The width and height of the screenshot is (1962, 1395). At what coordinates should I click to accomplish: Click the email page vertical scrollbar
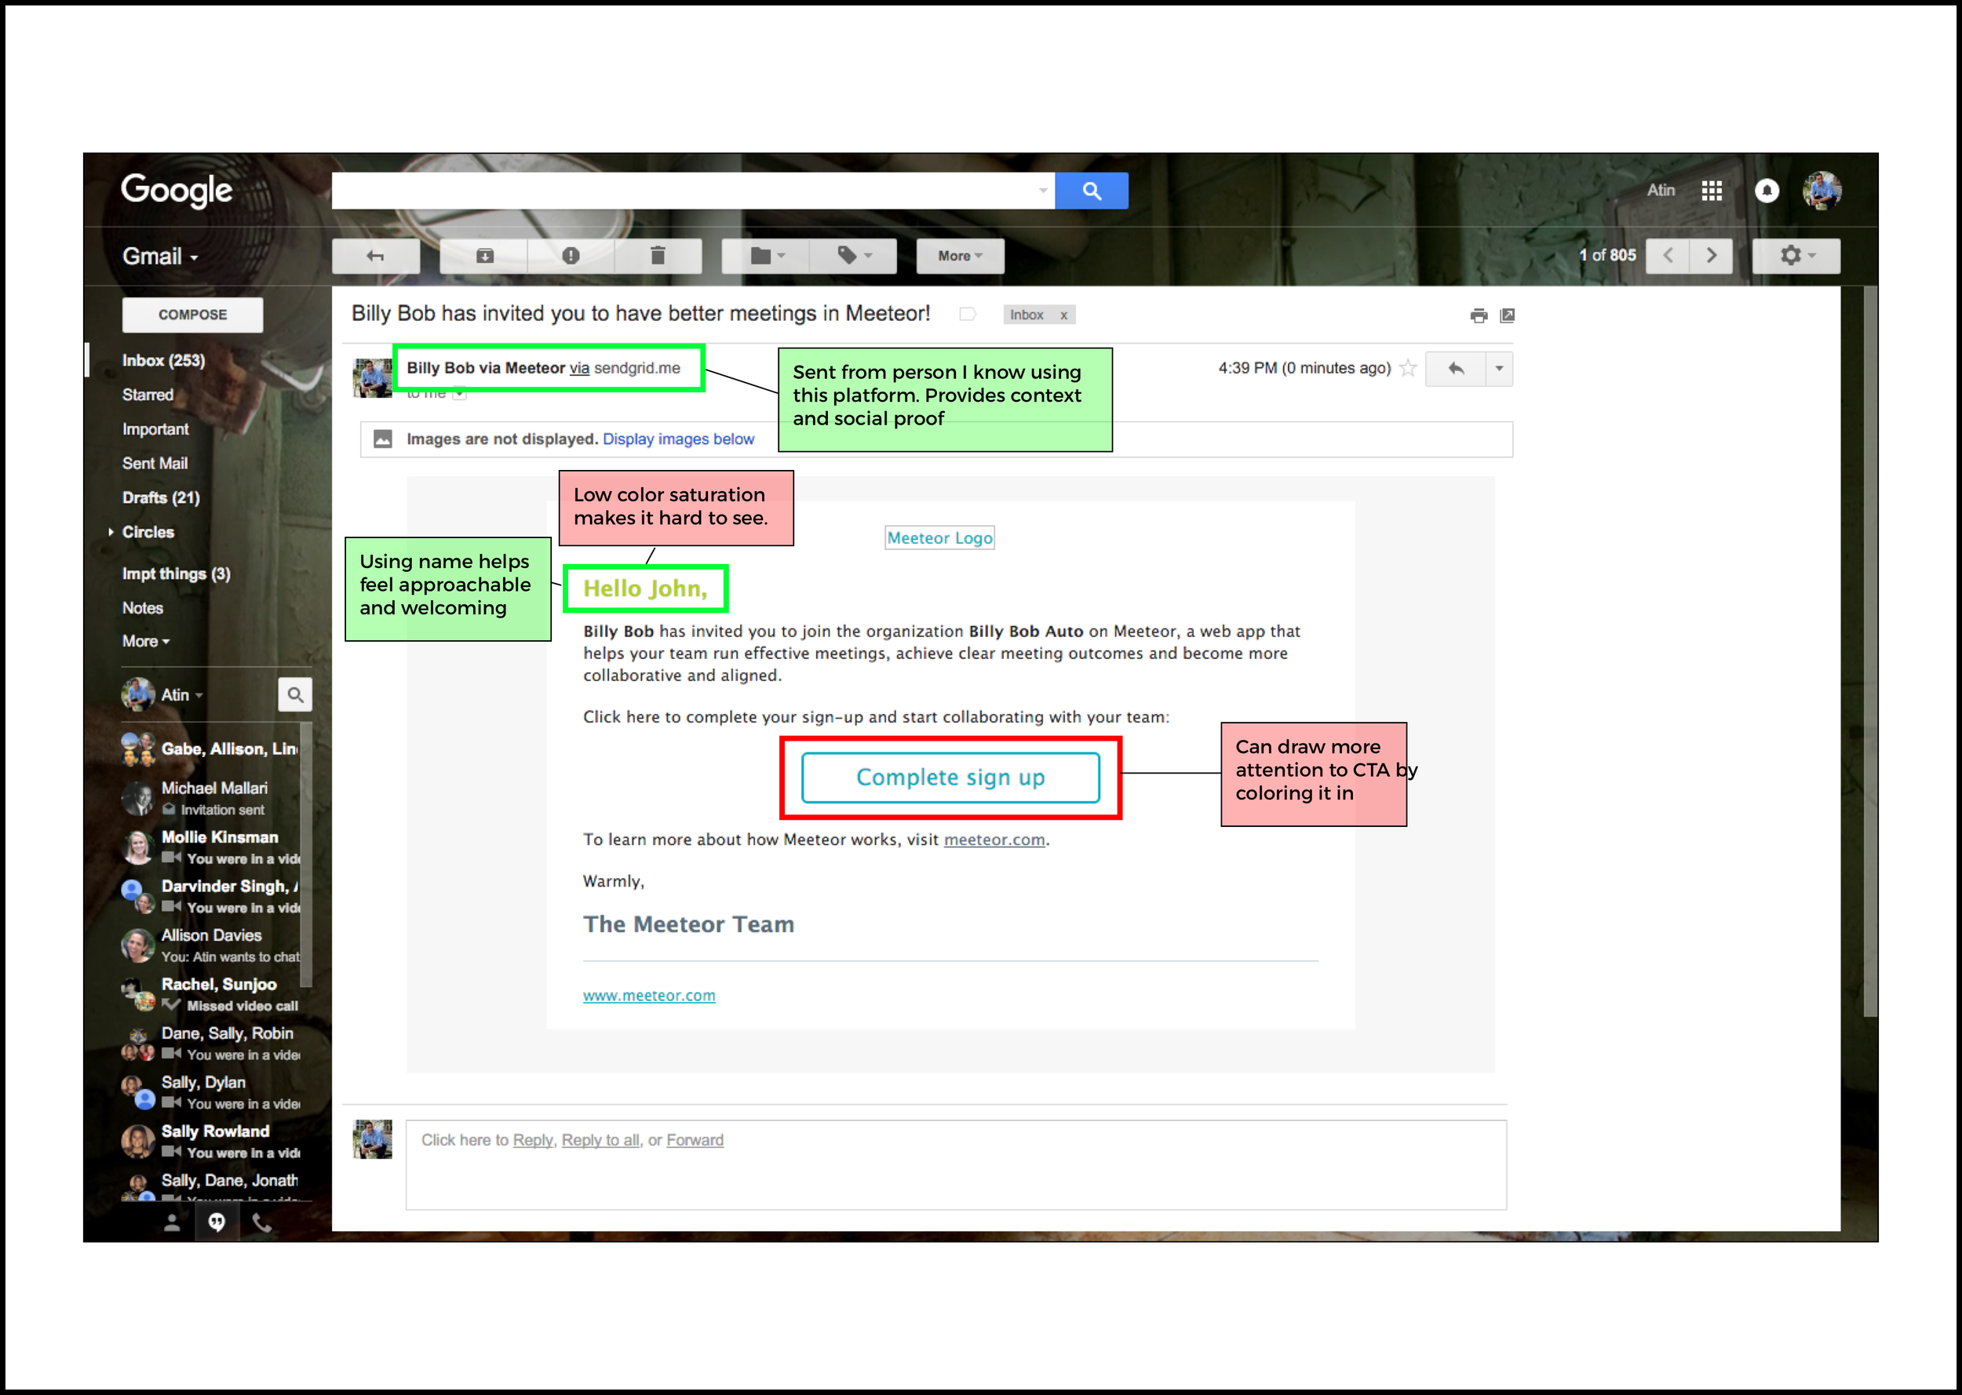click(x=1870, y=651)
